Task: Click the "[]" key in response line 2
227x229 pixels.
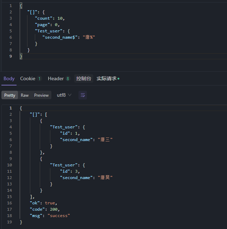Action: [x=35, y=115]
